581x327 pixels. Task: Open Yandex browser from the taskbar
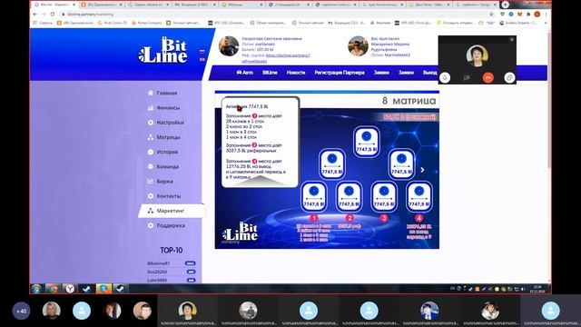[x=70, y=289]
